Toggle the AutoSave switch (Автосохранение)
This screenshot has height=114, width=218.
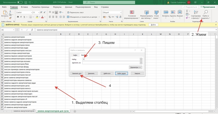[20, 2]
